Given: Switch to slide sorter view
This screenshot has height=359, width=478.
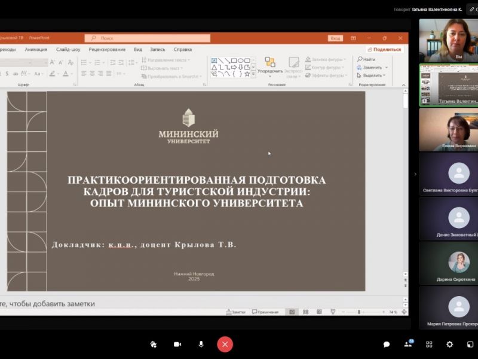Looking at the screenshot, I should click(x=305, y=312).
